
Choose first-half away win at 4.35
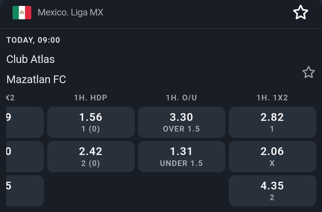pyautogui.click(x=272, y=191)
